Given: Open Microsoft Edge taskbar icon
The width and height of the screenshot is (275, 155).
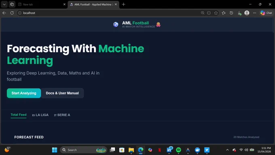Looking at the screenshot, I should (x=141, y=150).
